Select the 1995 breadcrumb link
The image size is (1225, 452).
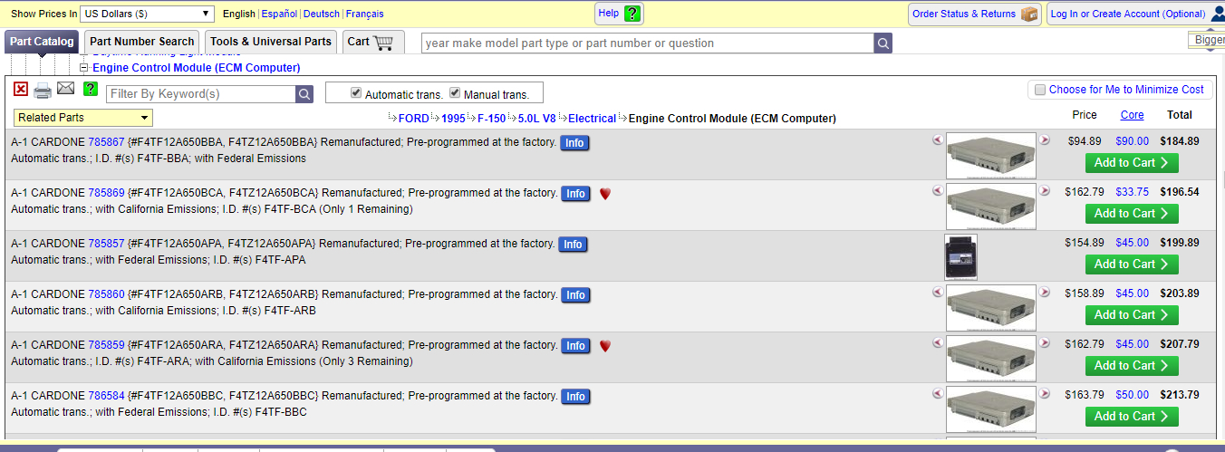(x=453, y=119)
